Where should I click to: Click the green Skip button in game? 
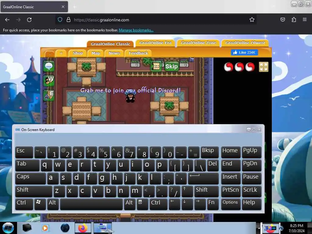pos(172,66)
